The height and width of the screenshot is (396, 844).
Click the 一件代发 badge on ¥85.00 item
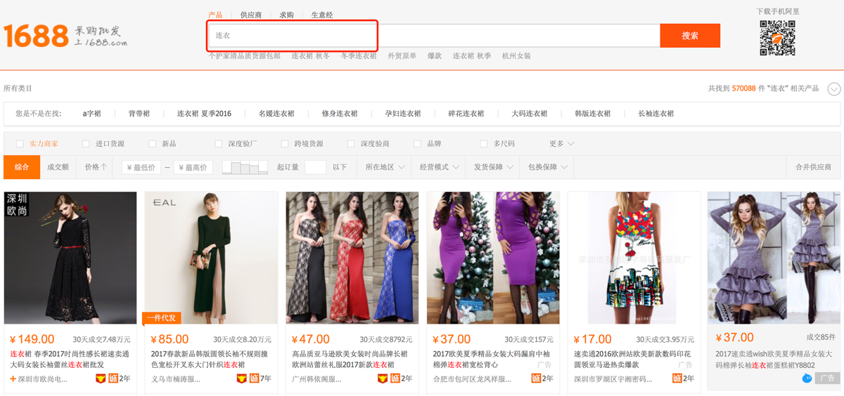pos(162,318)
